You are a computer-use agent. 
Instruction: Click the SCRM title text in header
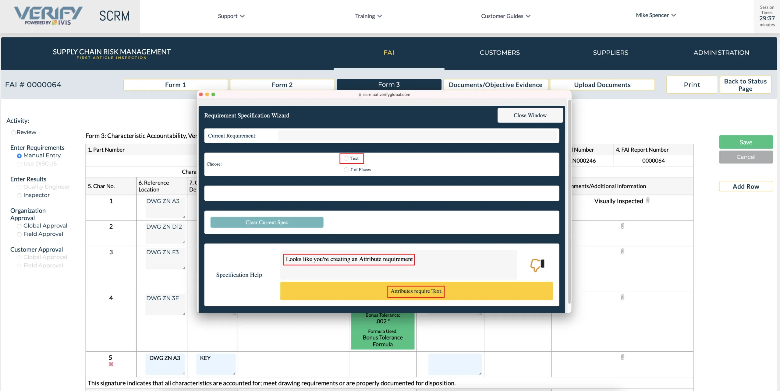pos(114,16)
